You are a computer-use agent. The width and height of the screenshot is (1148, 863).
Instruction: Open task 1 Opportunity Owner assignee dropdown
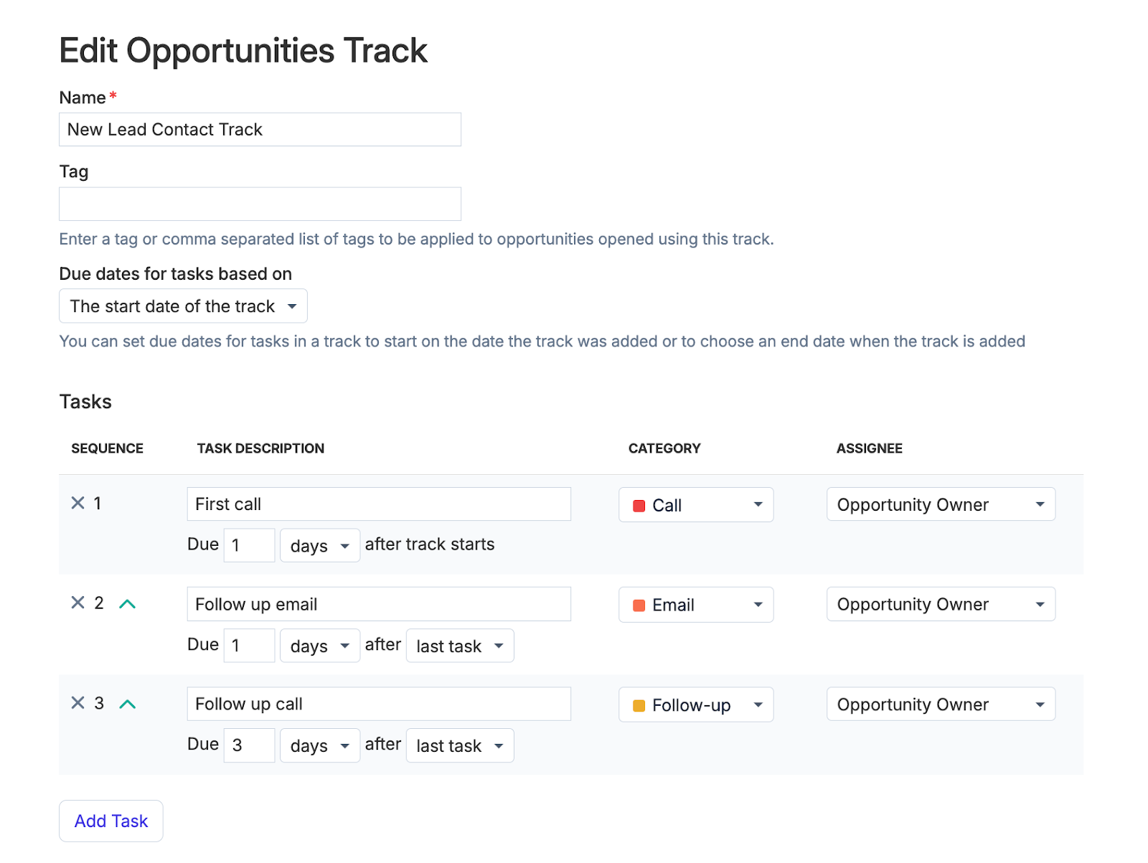coord(941,504)
